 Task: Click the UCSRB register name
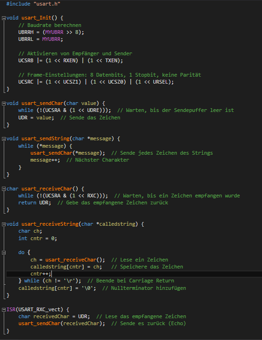pos(26,60)
